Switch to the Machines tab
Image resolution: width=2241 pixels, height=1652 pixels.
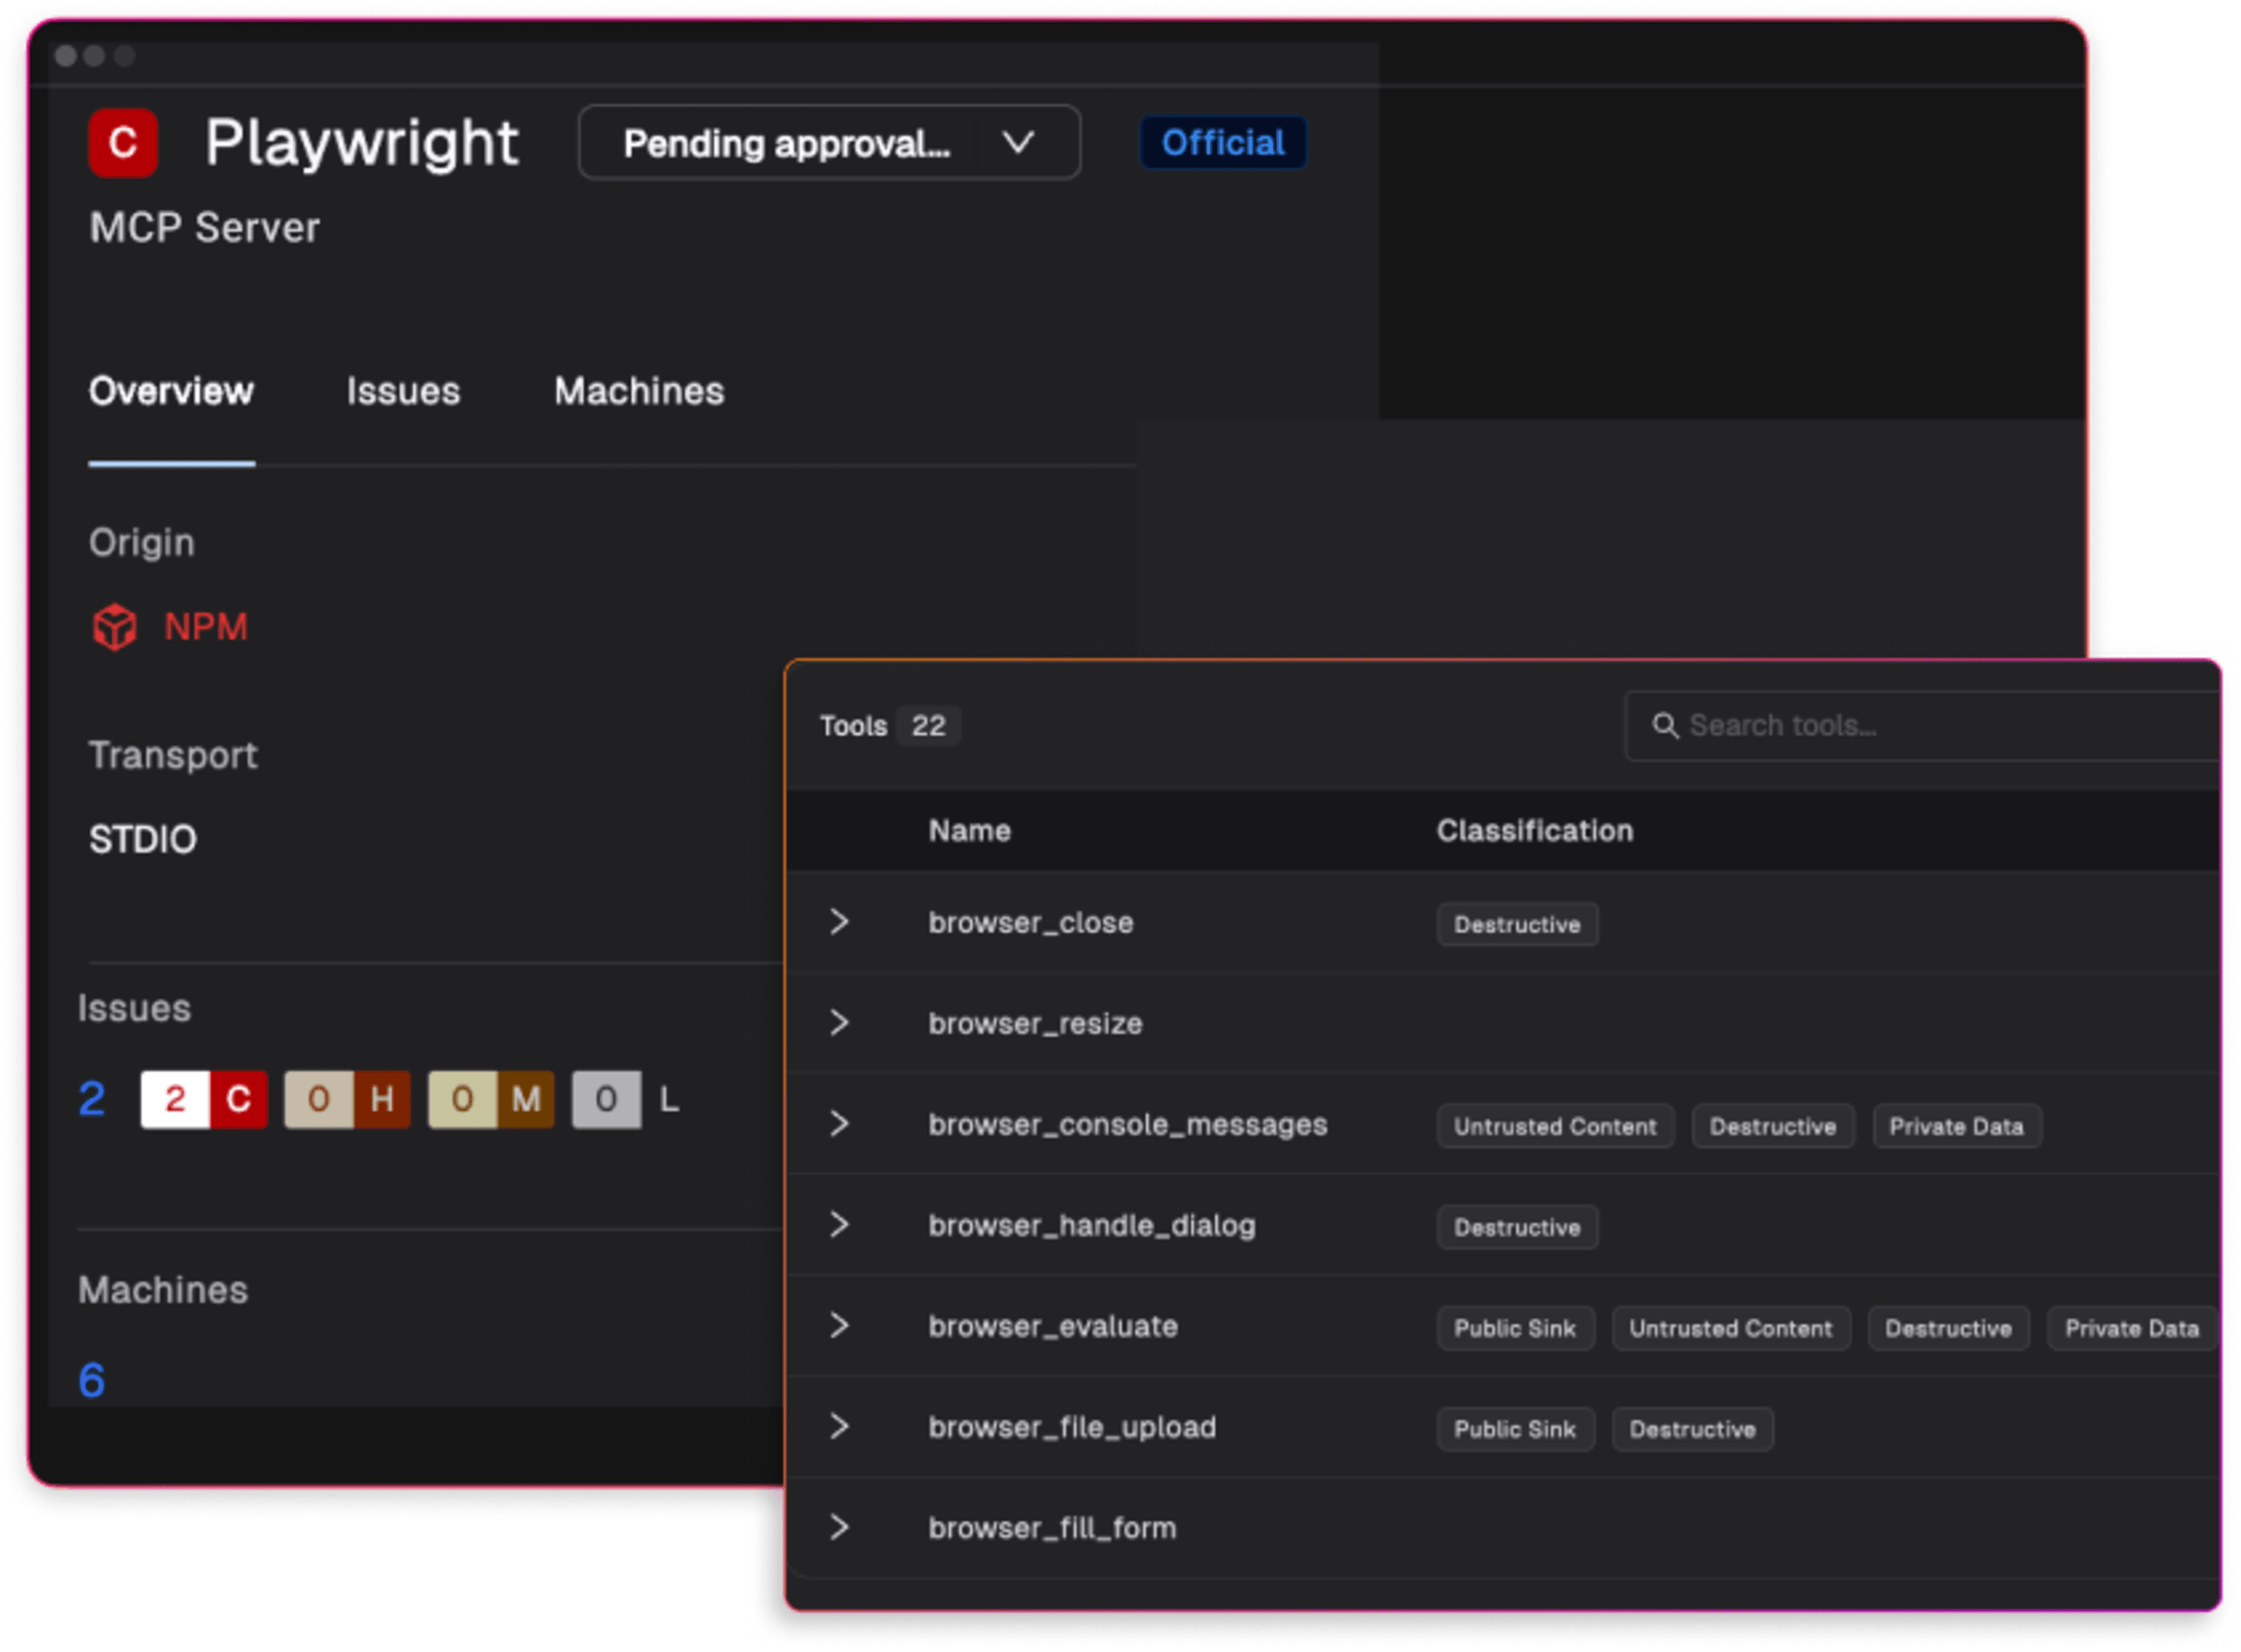639,391
